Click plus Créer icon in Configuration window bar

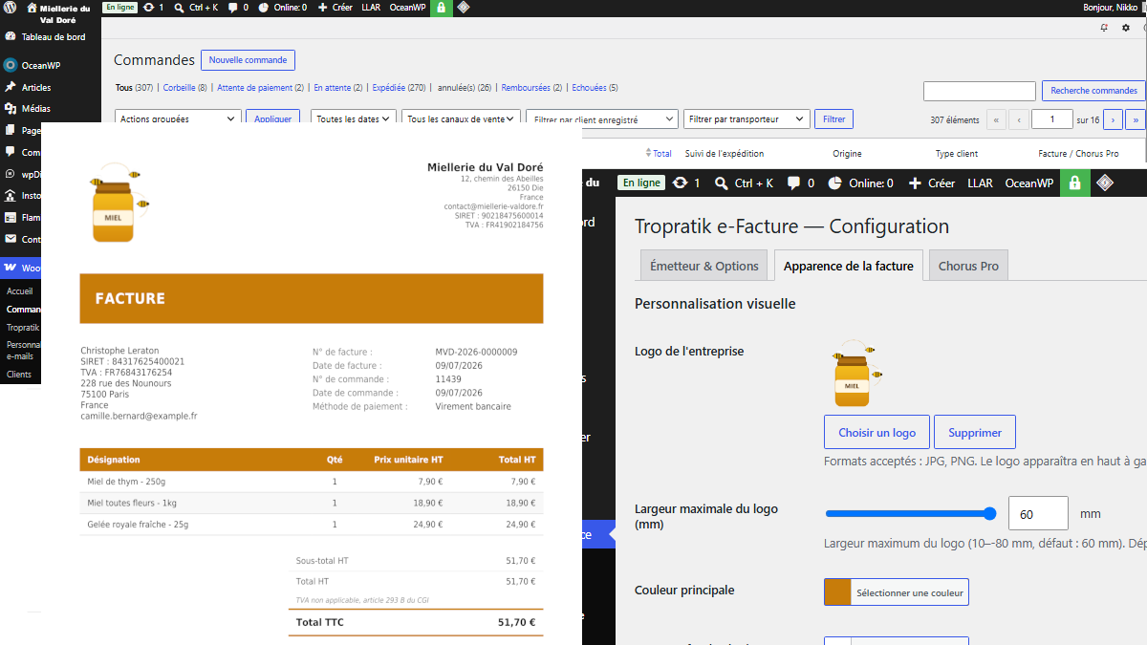[915, 183]
